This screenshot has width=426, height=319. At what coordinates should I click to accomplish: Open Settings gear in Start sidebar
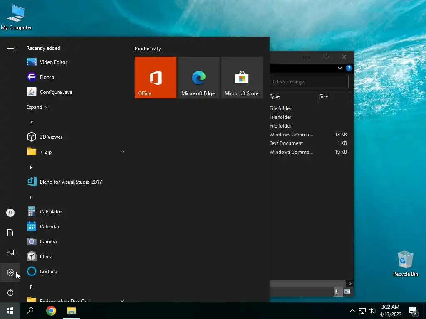[10, 272]
